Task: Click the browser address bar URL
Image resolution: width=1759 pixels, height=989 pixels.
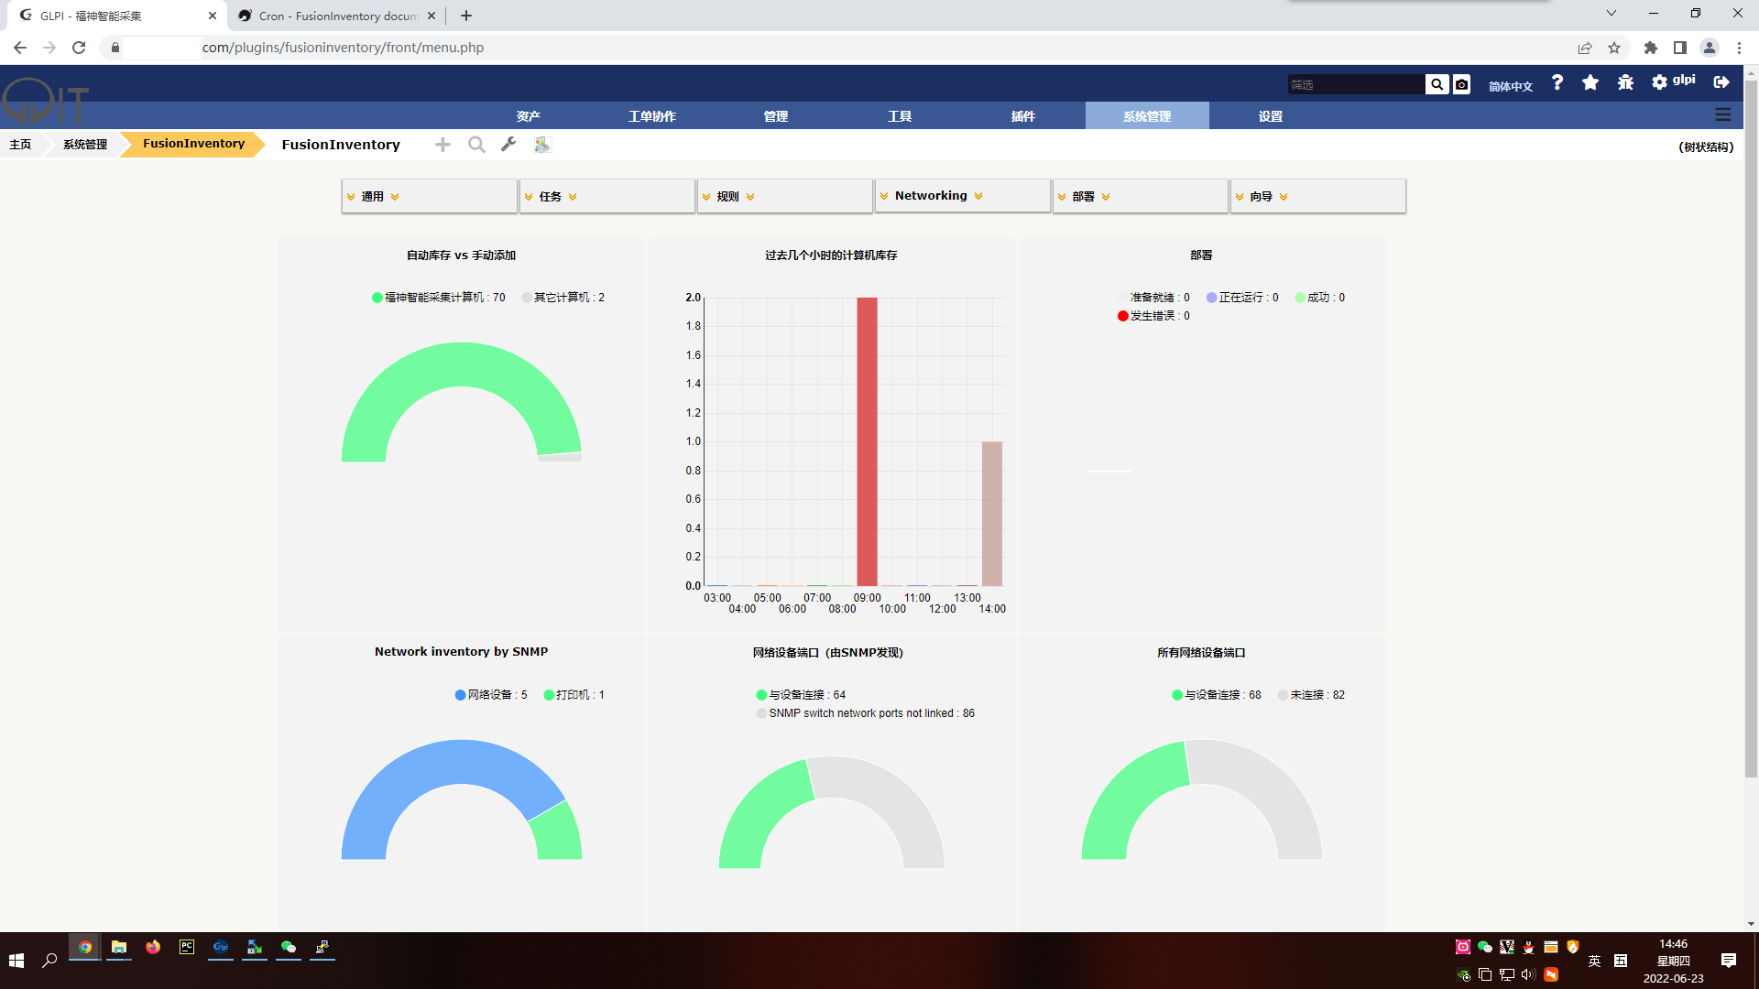Action: (343, 48)
